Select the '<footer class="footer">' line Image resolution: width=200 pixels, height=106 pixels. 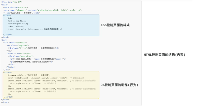[x=18, y=54]
